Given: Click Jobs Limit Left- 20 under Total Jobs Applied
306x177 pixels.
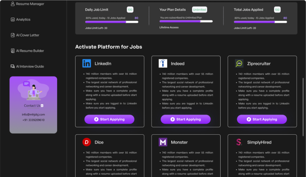Looking at the screenshot, I should click(245, 28).
